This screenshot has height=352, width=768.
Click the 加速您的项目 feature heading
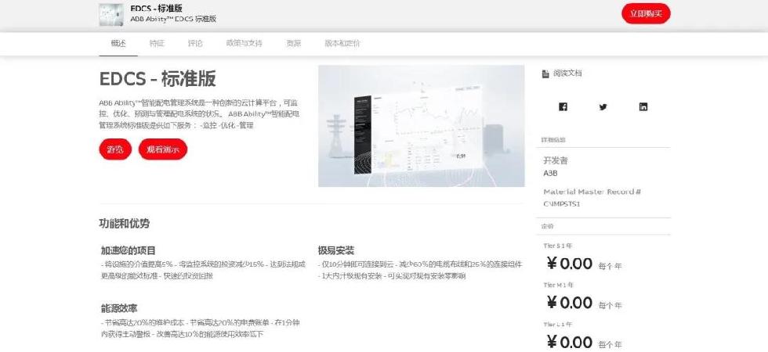129,251
